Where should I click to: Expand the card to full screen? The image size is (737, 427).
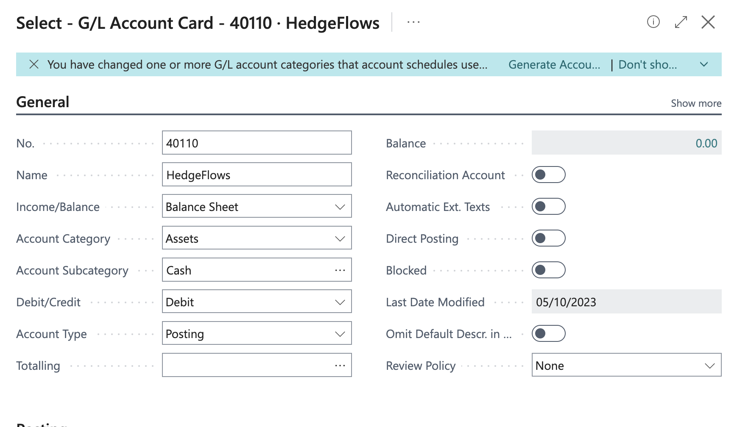(681, 22)
